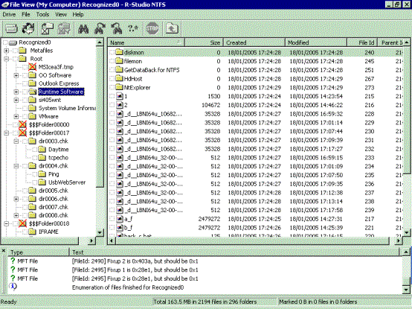
Task: Click the refresh arrows toolbar icon
Action: [28, 28]
